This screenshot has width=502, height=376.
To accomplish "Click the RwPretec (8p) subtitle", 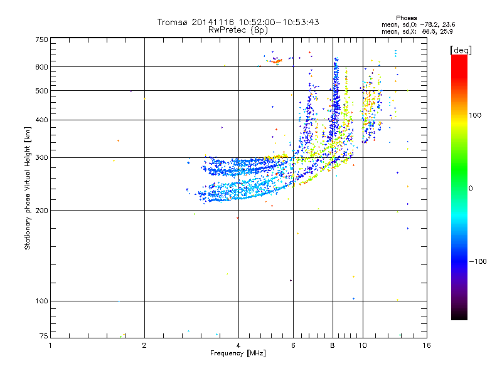I will click(x=238, y=29).
